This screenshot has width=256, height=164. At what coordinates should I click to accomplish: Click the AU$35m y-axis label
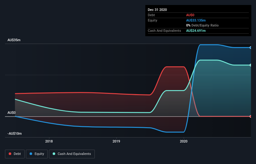pos(14,40)
